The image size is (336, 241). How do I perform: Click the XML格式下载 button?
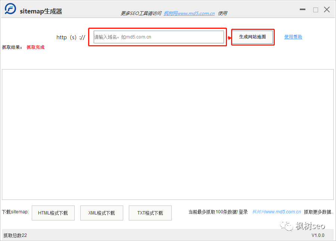tap(102, 213)
